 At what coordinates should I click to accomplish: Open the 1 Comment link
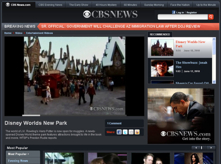coord(114,123)
